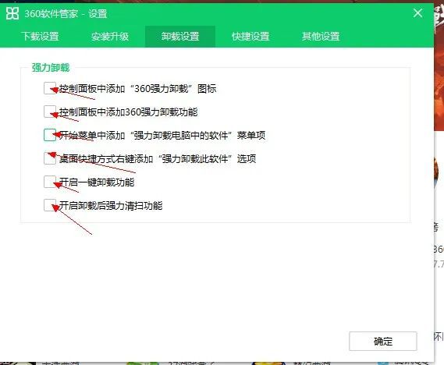
Task: Click label text 开启卸载后强力清扫功能
Action: (111, 205)
